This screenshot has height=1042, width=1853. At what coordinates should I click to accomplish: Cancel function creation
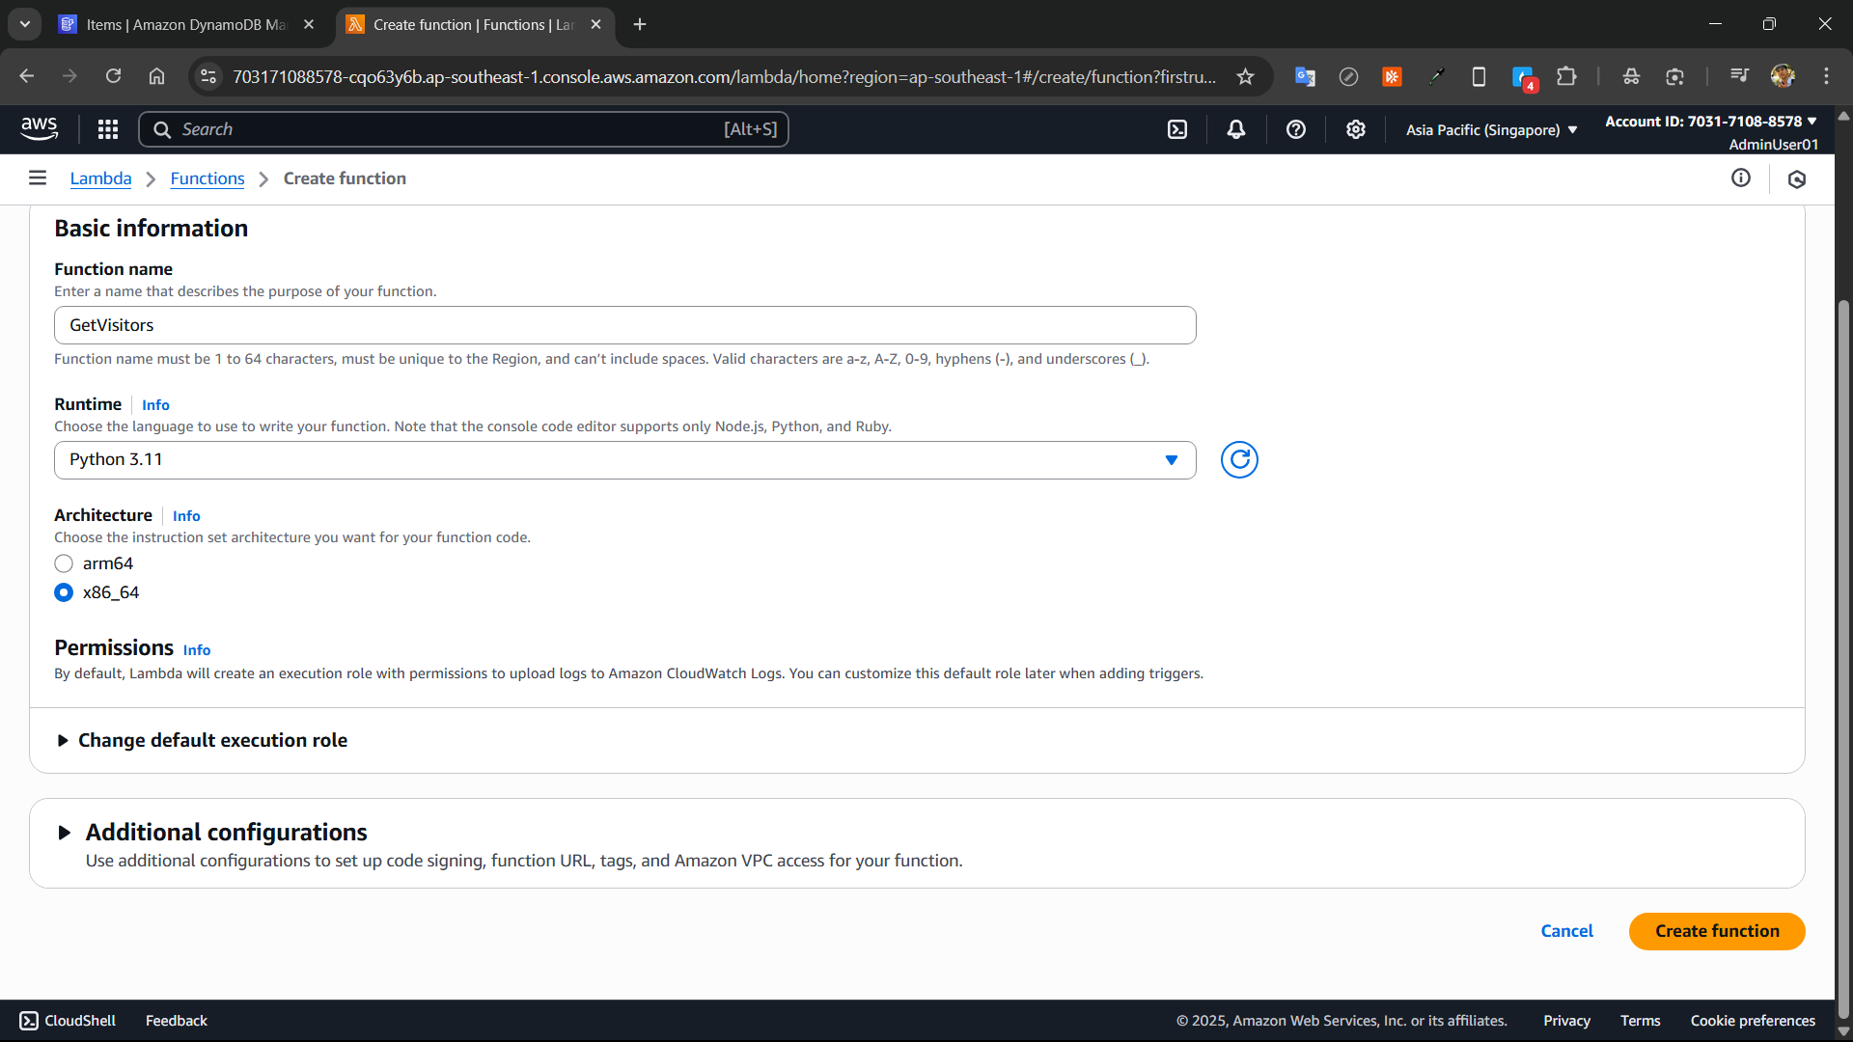pos(1566,931)
